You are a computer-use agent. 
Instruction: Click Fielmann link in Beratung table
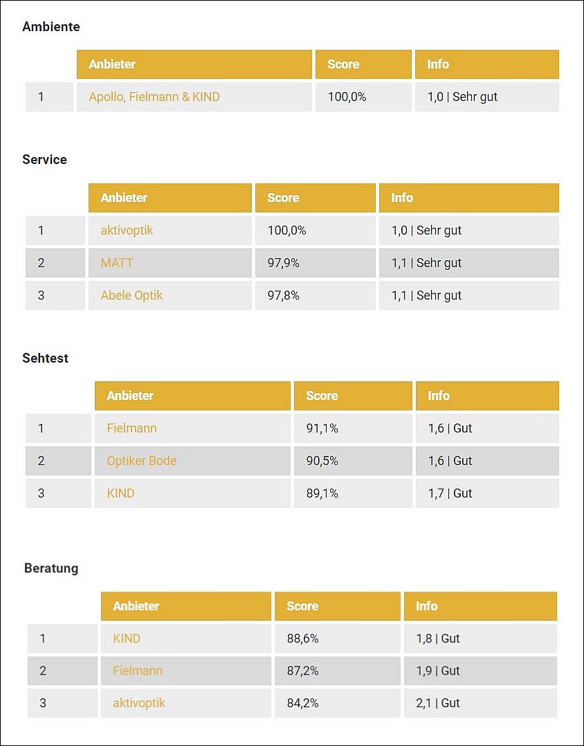(x=138, y=671)
